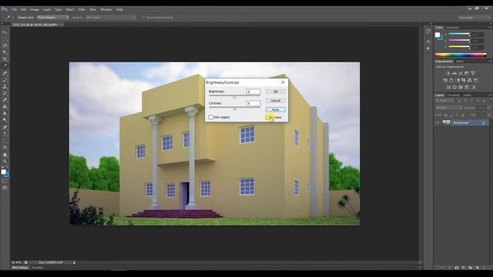Select the Crop tool
This screenshot has width=493, height=277.
(5, 59)
